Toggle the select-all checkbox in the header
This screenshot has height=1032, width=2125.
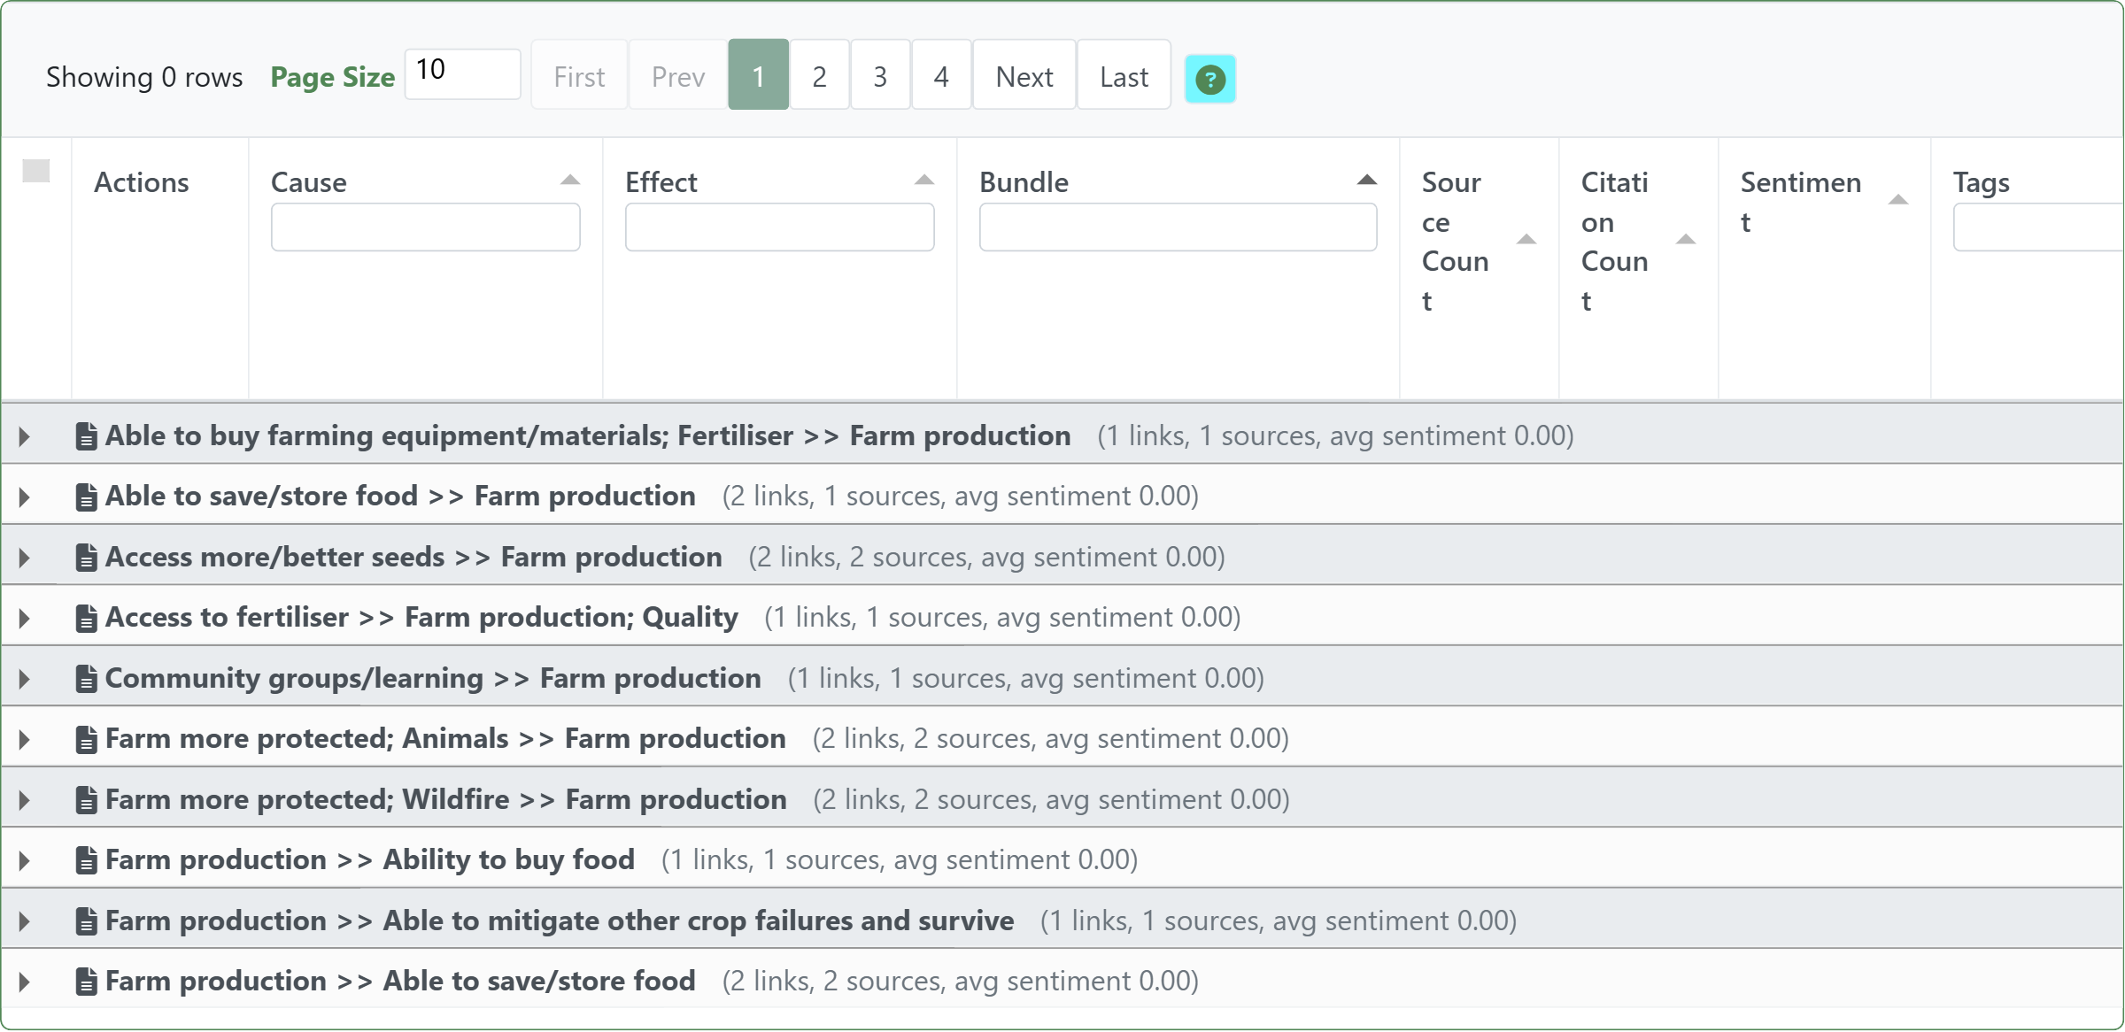[36, 171]
